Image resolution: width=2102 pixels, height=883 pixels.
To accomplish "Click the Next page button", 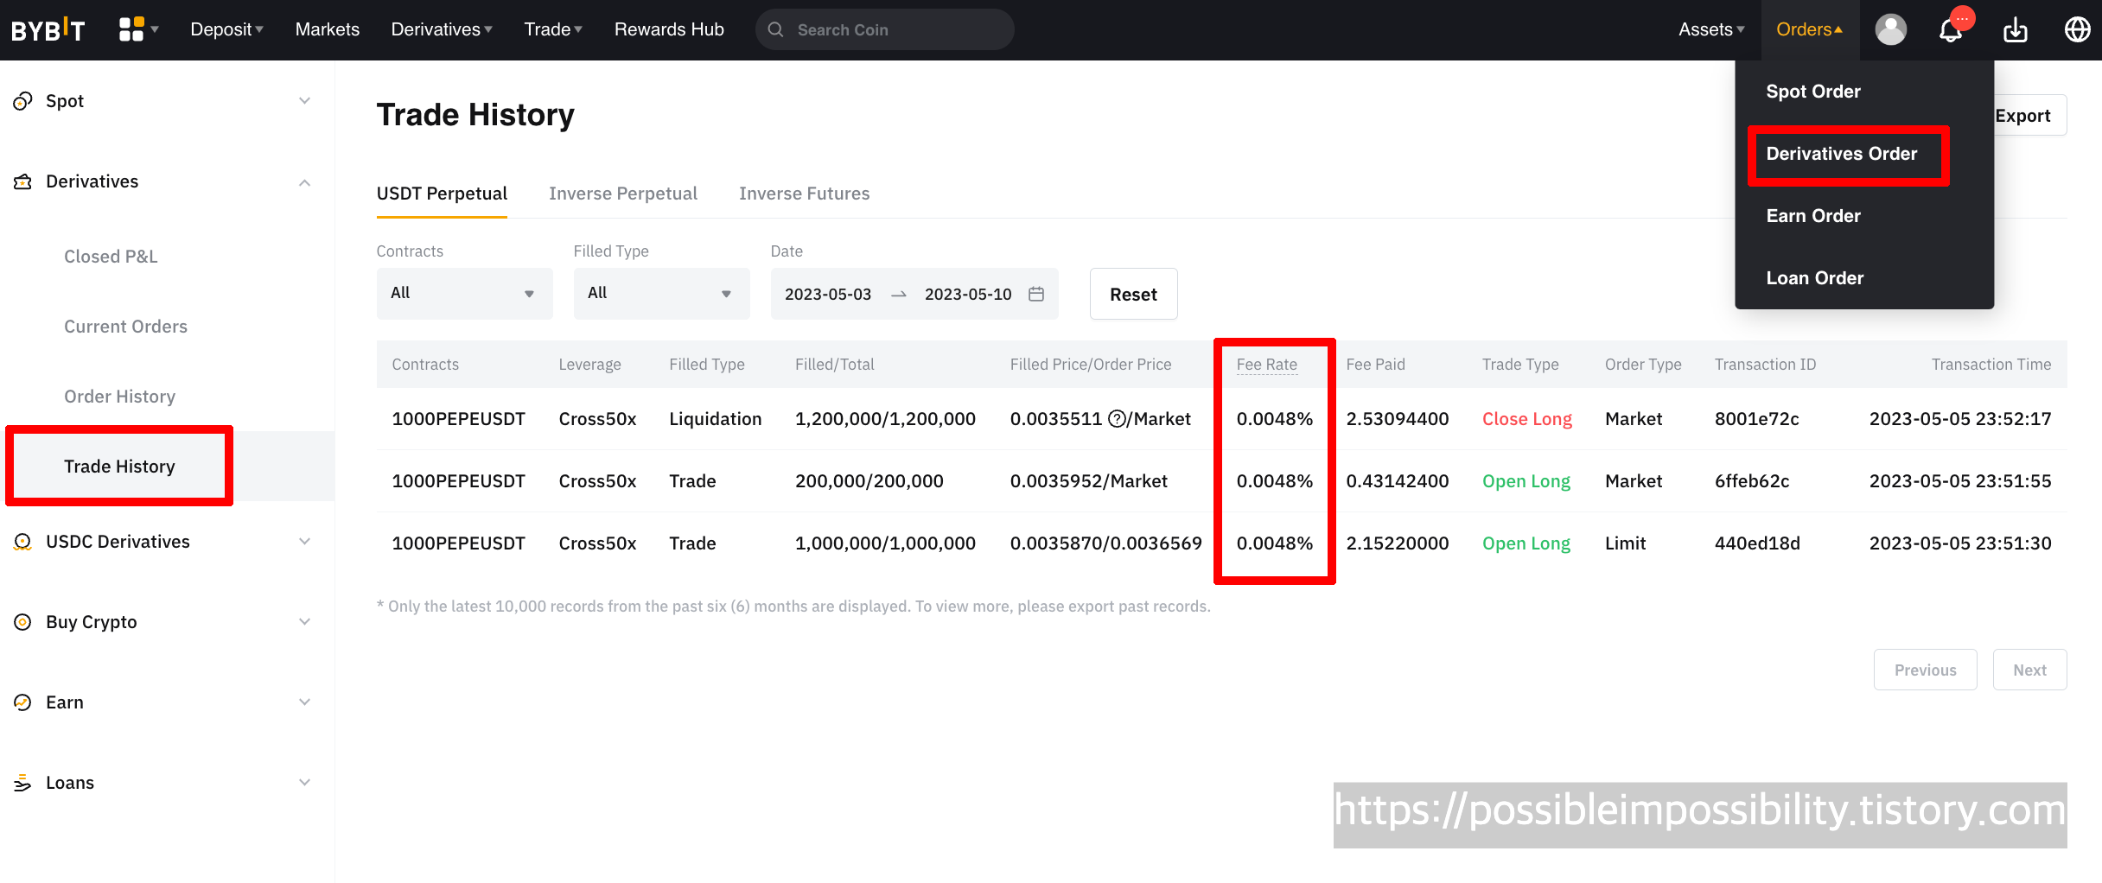I will [2029, 670].
